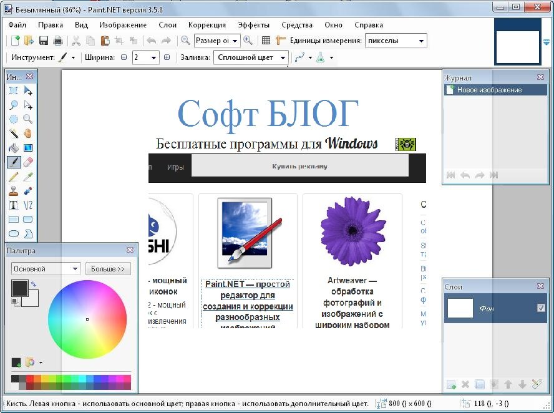This screenshot has width=554, height=413.
Task: Click the primary color dark swatch
Action: 19,288
